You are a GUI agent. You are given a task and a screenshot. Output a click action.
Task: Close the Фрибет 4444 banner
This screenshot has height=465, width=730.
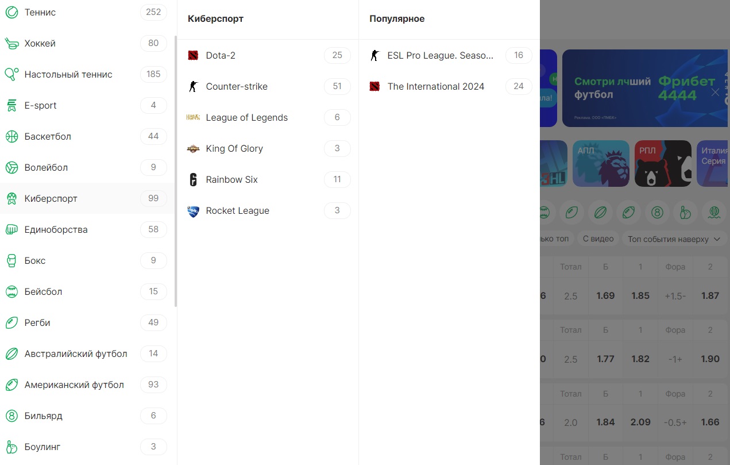tap(715, 93)
